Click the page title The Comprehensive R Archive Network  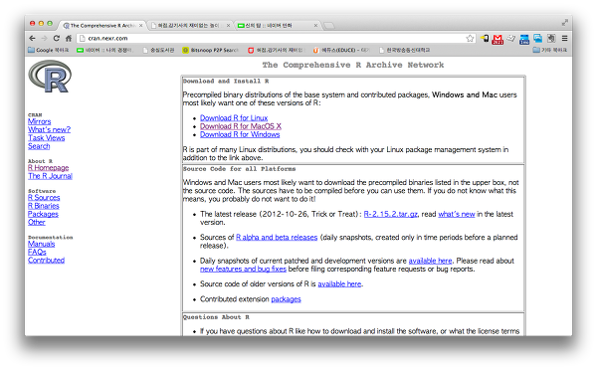(x=353, y=65)
